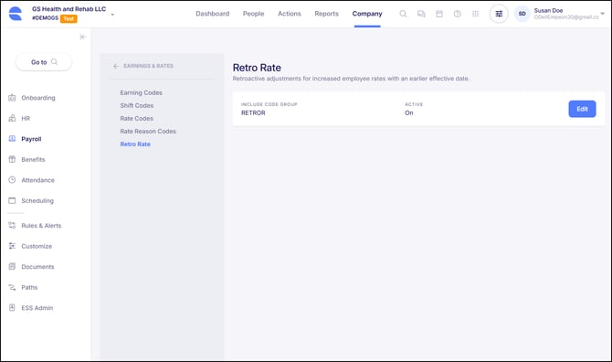Click the settings sliders round button
The width and height of the screenshot is (612, 362).
point(499,14)
